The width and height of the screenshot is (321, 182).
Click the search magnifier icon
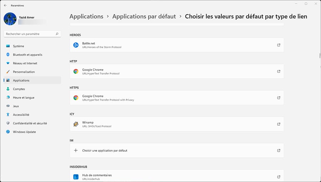click(57, 34)
